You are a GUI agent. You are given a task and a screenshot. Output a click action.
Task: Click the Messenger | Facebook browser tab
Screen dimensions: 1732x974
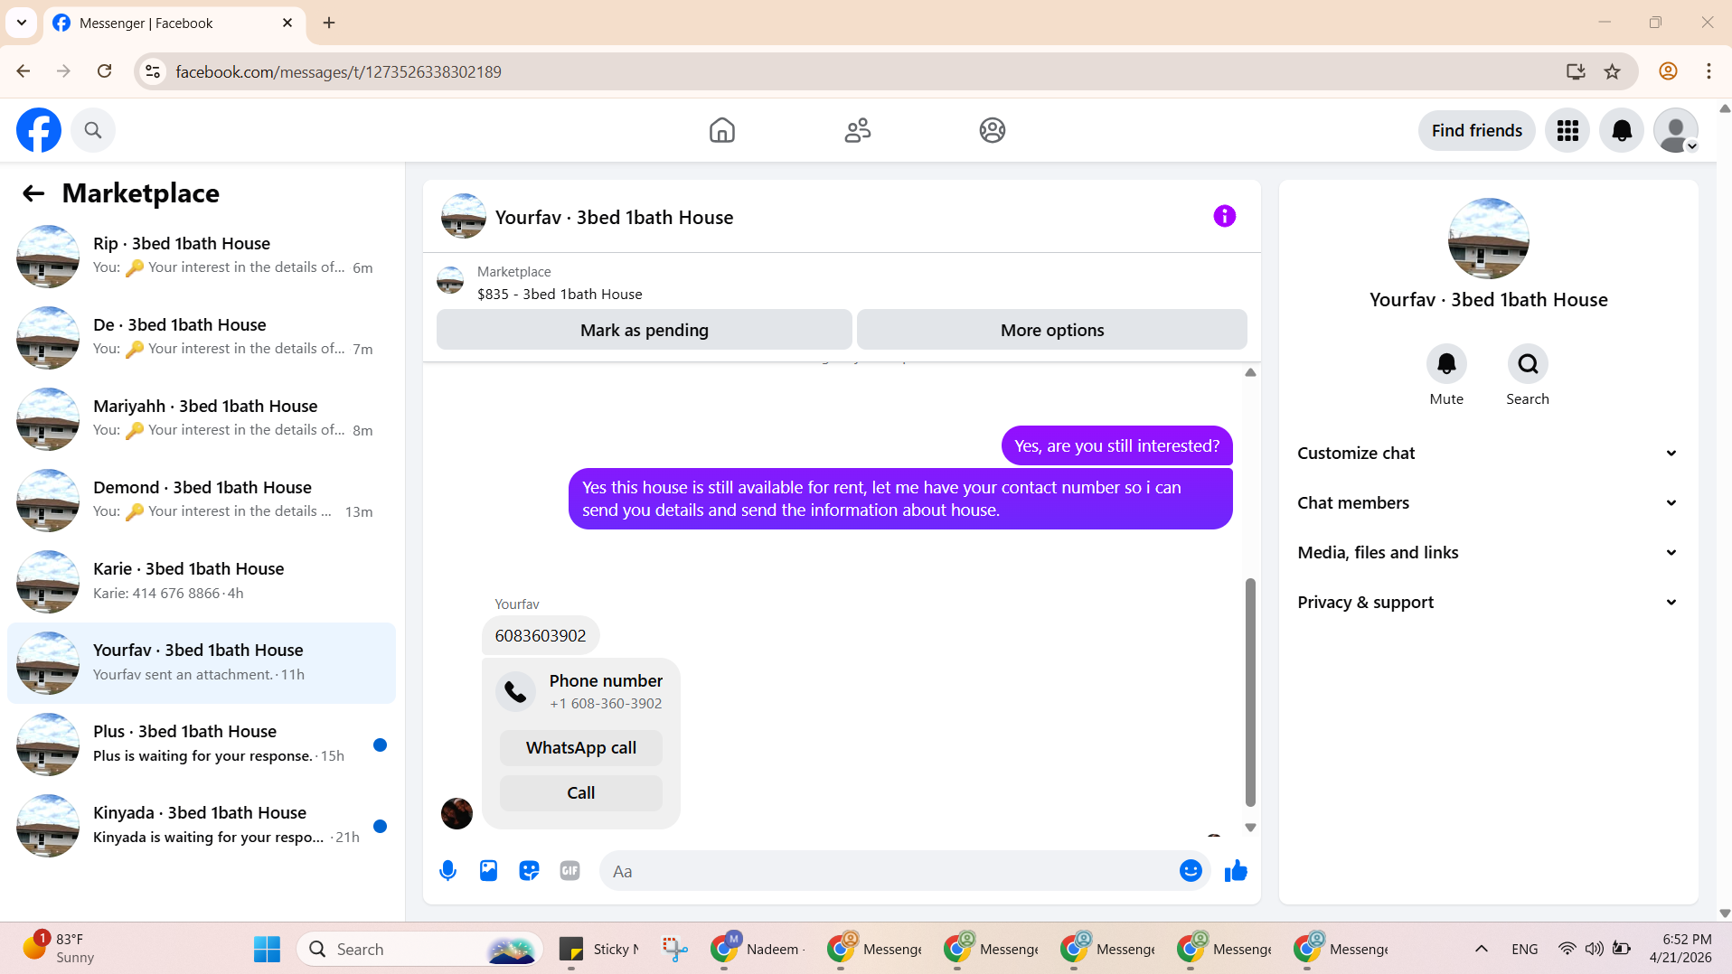(x=174, y=23)
